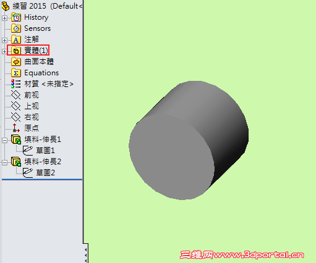Image resolution: width=316 pixels, height=263 pixels.
Task: Select the 前视 plane icon
Action: pos(16,95)
